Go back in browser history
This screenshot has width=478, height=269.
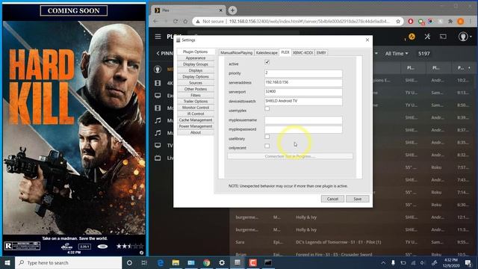click(x=156, y=22)
